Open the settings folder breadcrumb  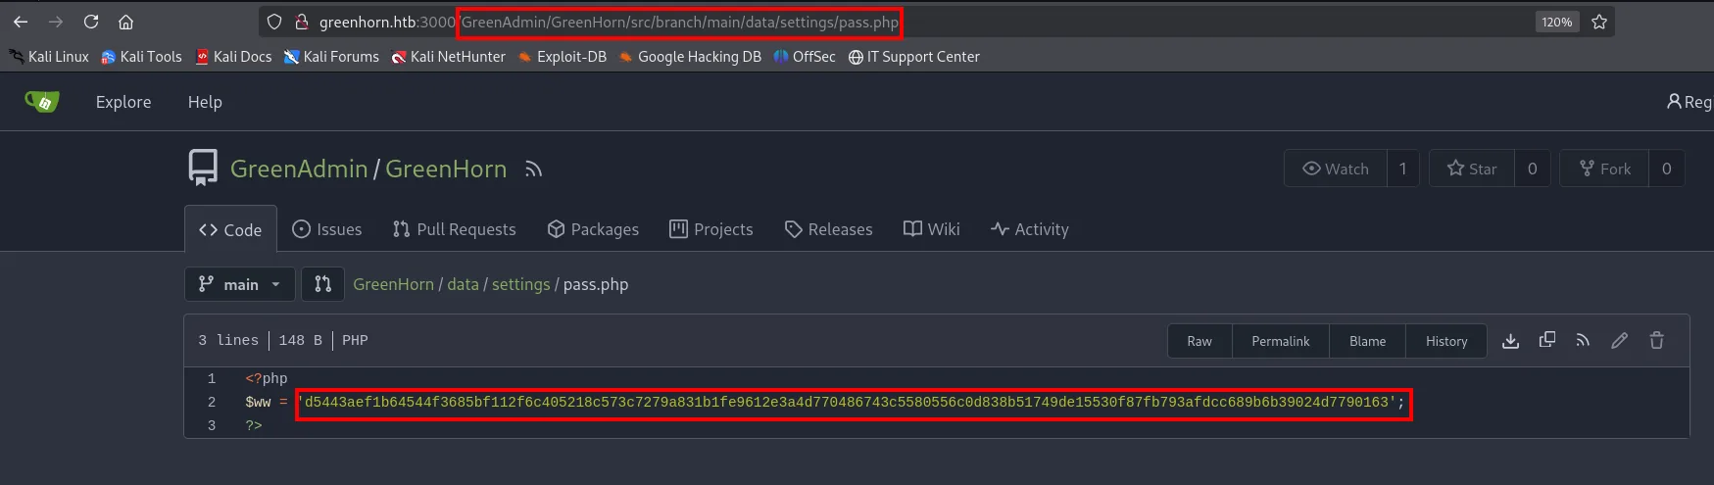click(x=520, y=284)
